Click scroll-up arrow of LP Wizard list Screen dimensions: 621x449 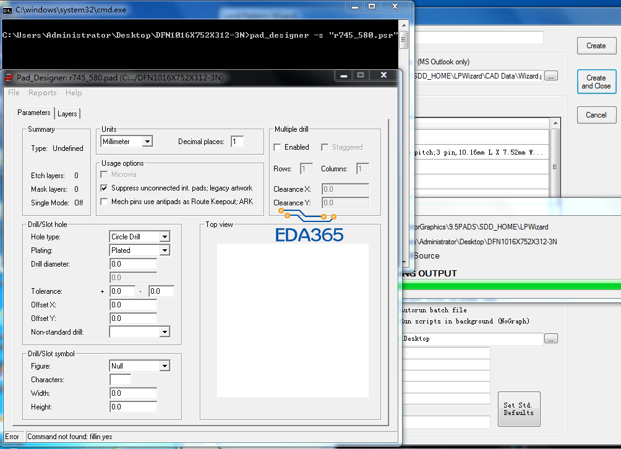pos(555,123)
